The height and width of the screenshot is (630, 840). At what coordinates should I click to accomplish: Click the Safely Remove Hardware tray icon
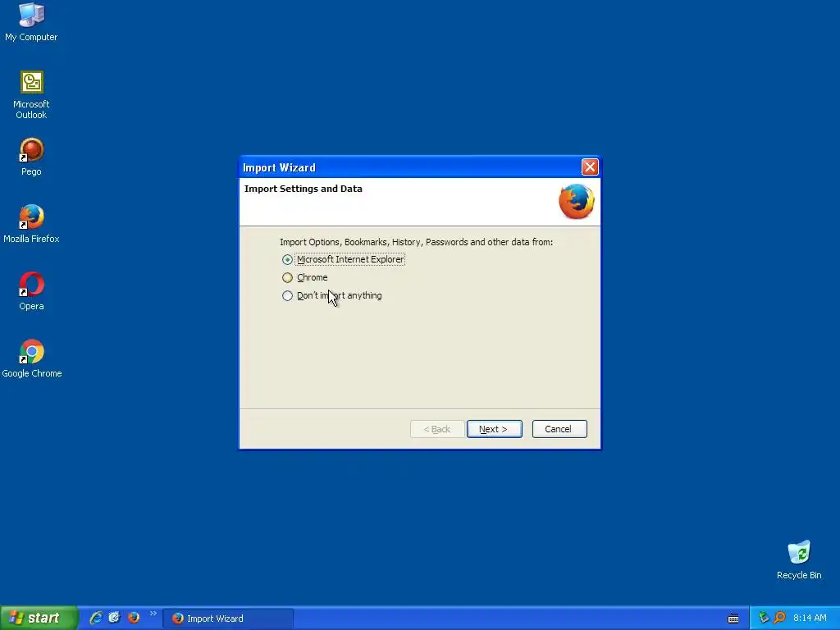click(764, 618)
